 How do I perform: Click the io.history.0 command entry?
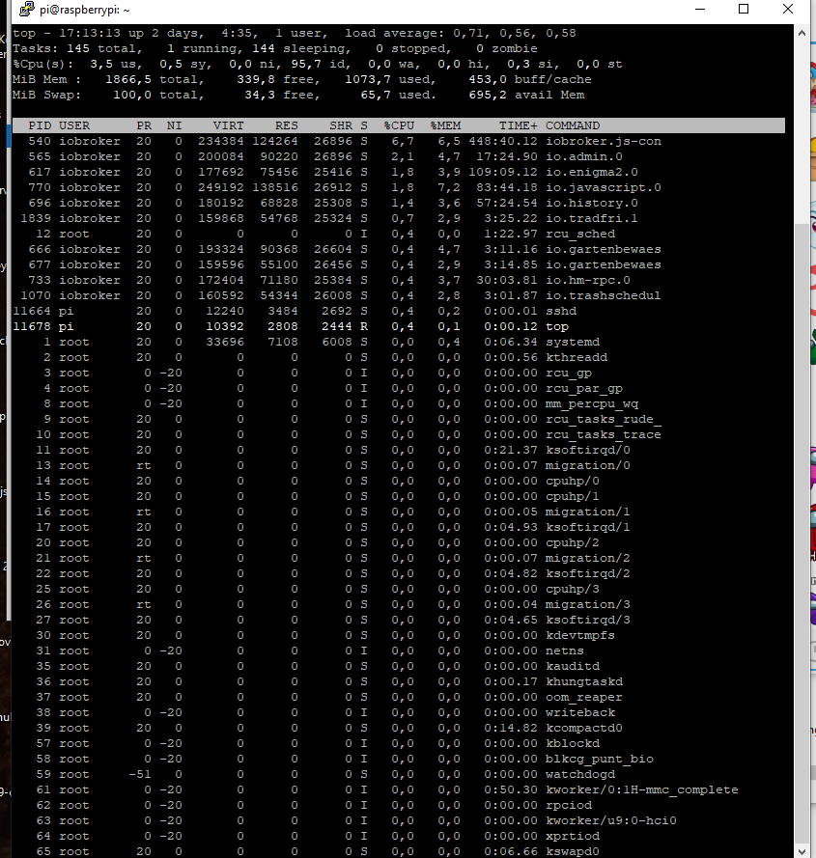coord(592,203)
